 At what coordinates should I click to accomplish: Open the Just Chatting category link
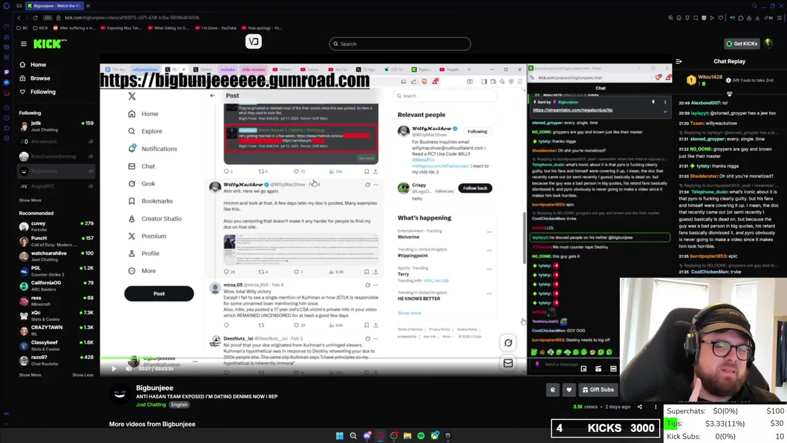tap(151, 405)
